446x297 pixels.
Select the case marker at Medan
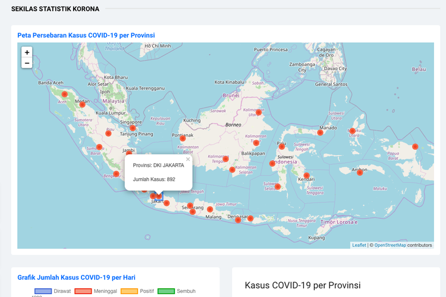82,105
